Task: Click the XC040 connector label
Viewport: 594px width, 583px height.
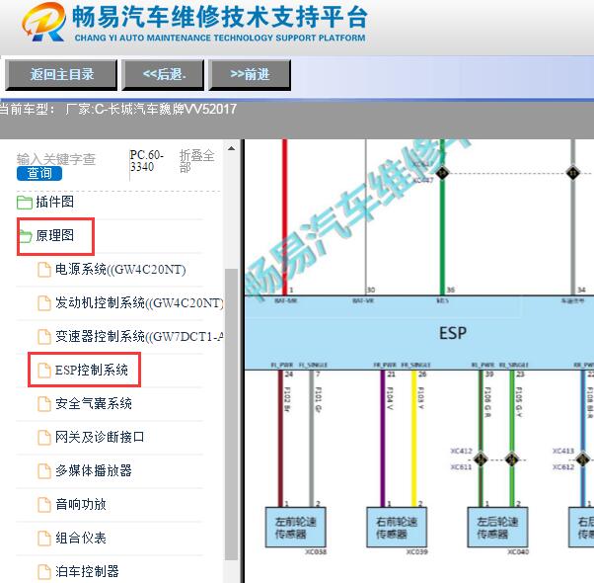Action: 518,552
